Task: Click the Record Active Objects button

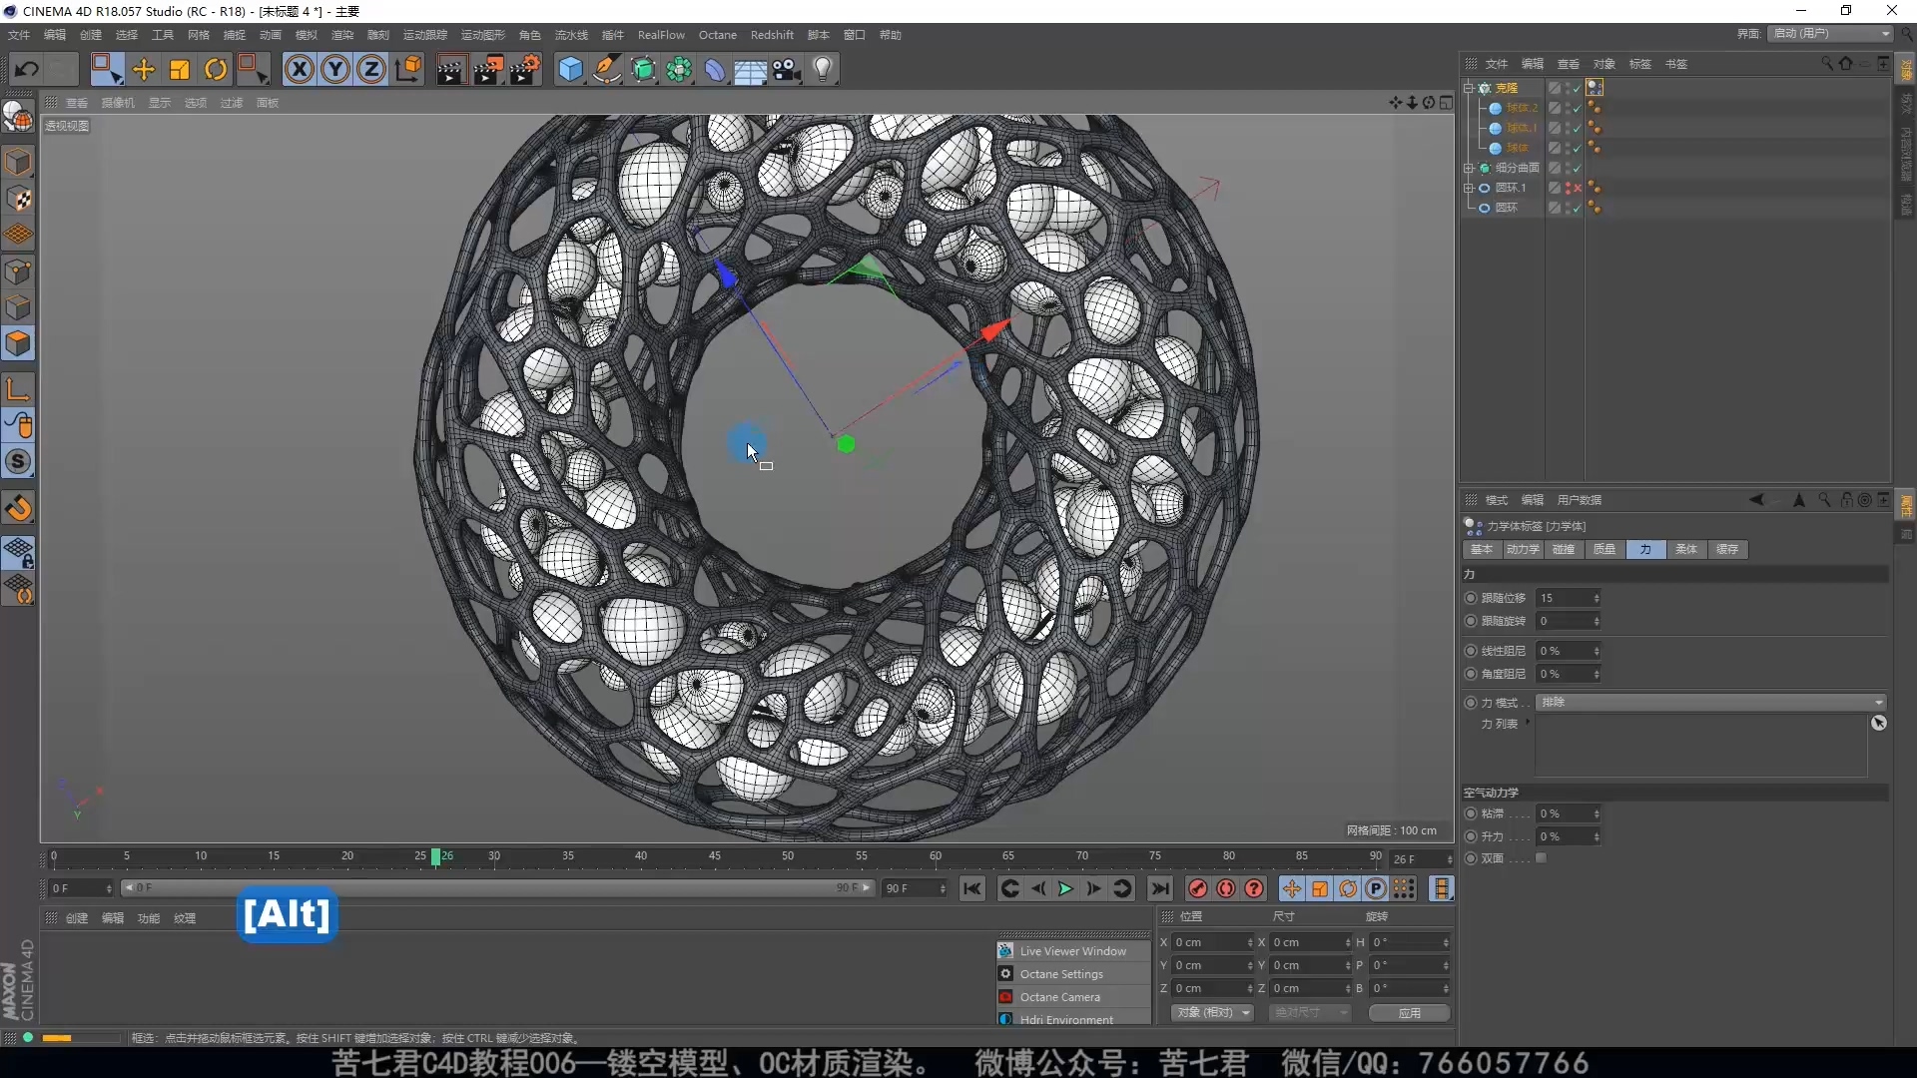Action: [1198, 888]
